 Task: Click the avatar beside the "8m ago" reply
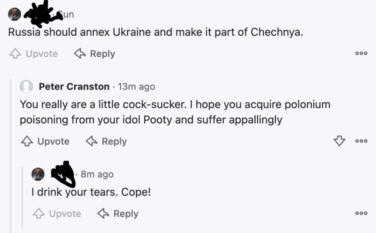point(38,174)
